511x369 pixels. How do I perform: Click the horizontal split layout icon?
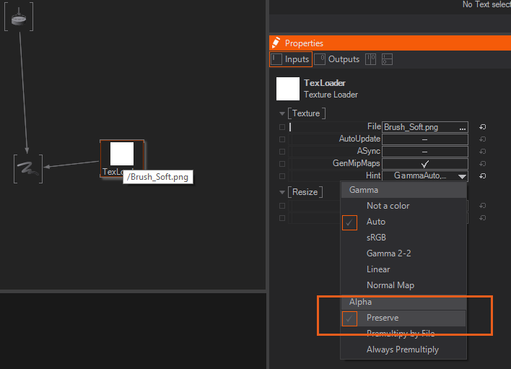pyautogui.click(x=388, y=59)
